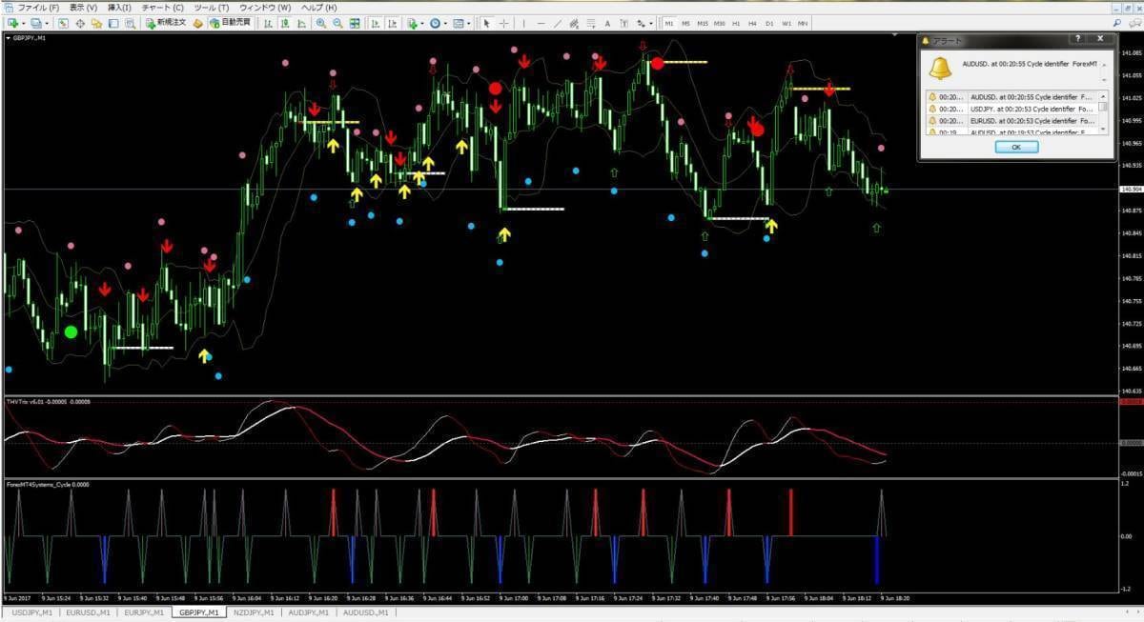
Task: Select the cursor arrow tool
Action: coord(486,23)
